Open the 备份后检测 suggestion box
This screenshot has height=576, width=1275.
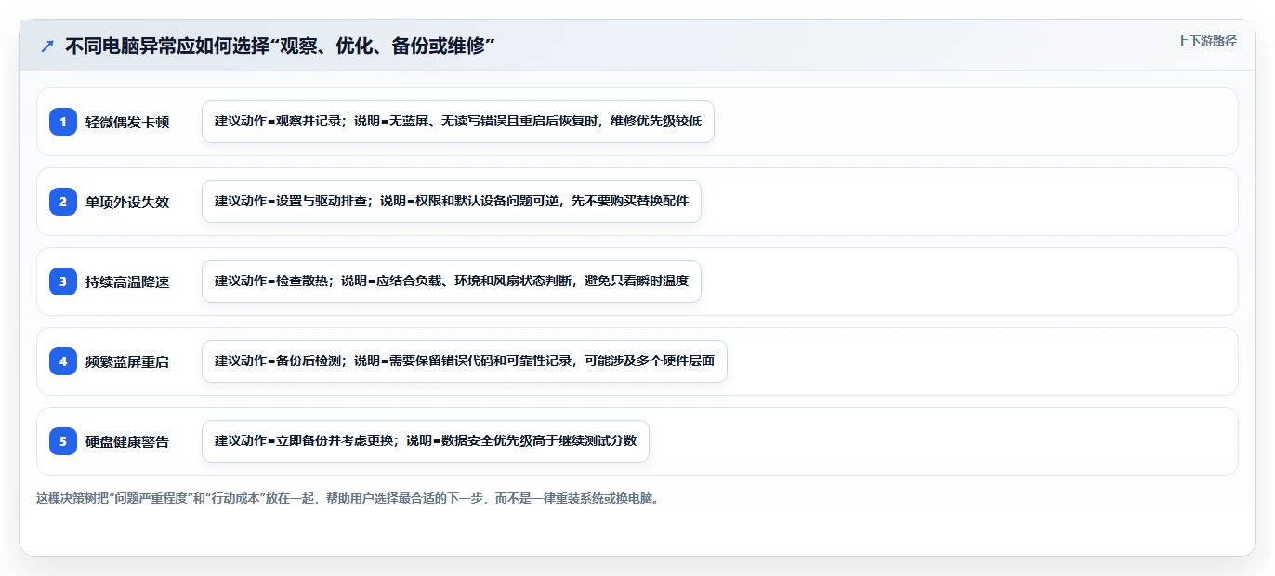pos(465,361)
